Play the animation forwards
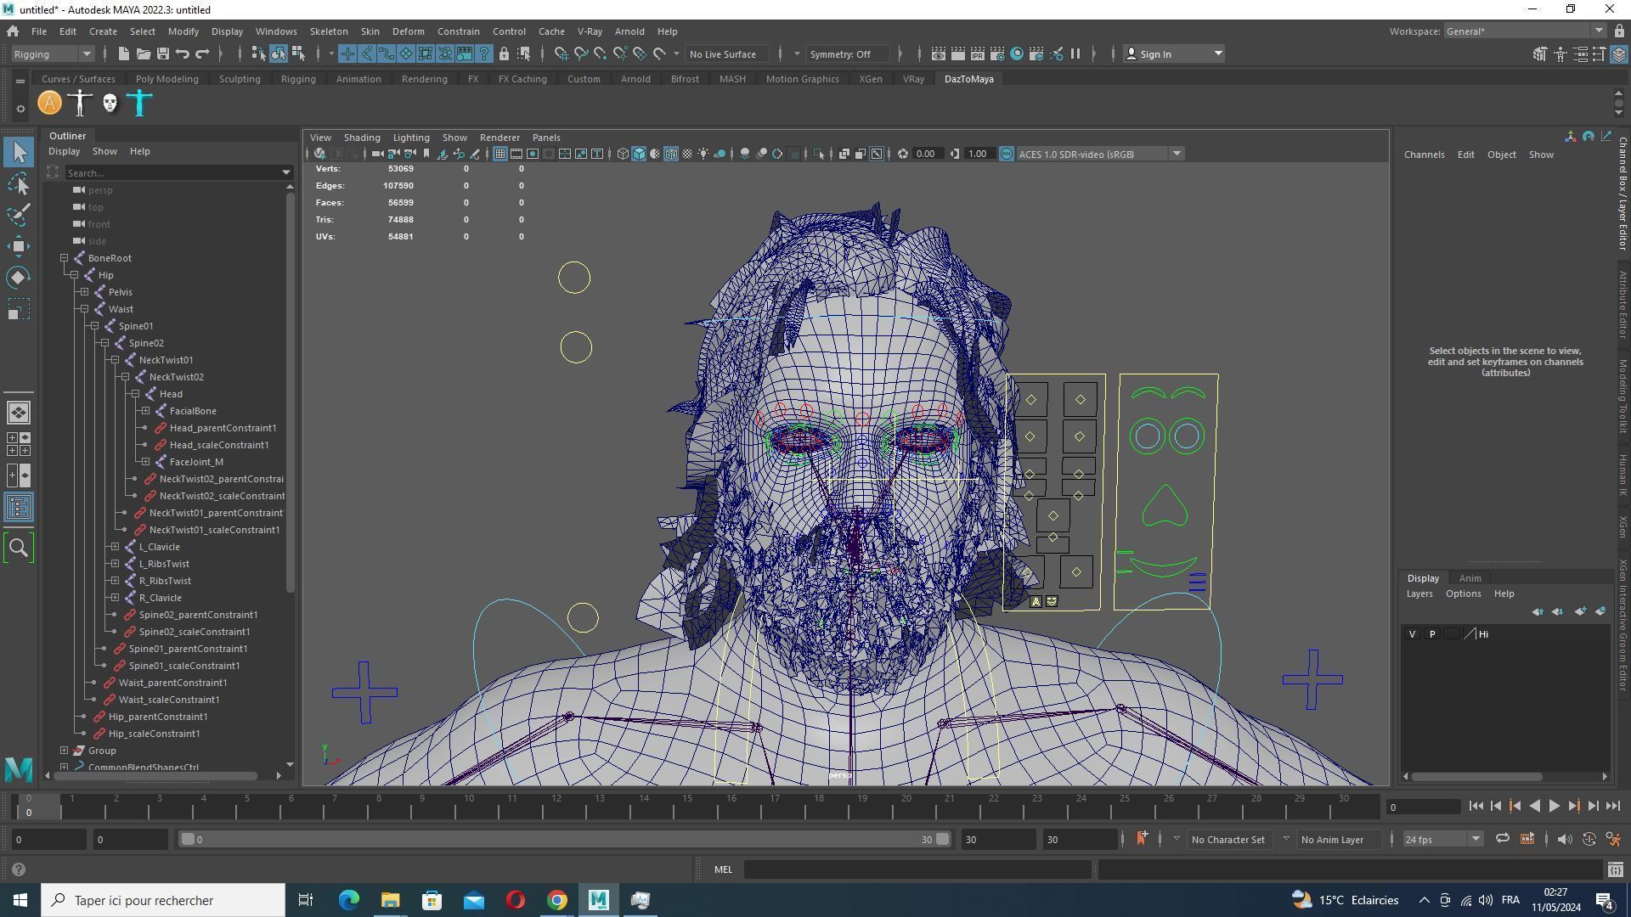The height and width of the screenshot is (917, 1631). 1554,807
